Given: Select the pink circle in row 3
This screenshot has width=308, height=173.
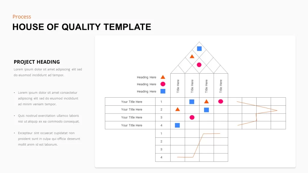Looking at the screenshot, I should point(192,117).
